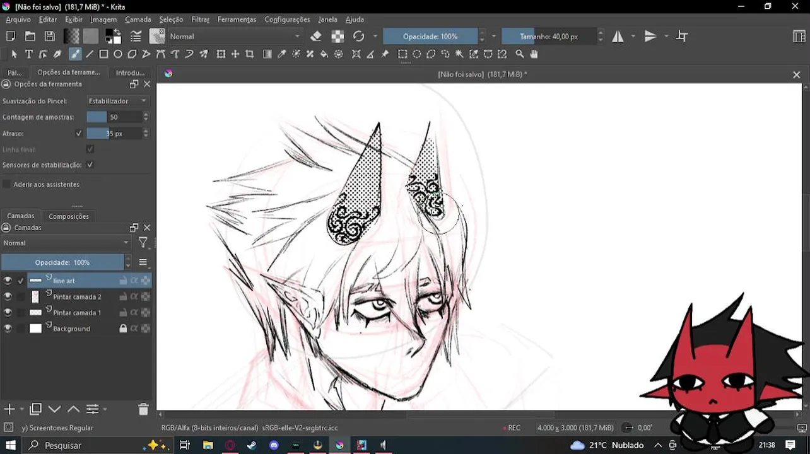Image resolution: width=810 pixels, height=454 pixels.
Task: Open the layers panel hamburger options menu
Action: (x=143, y=262)
